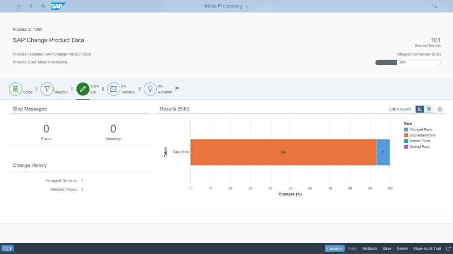Click the 'Changed Records:' value 7
Viewport: 453px width, 254px height.
(x=82, y=181)
